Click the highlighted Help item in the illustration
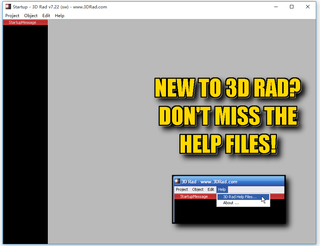The image size is (320, 246). click(x=222, y=189)
